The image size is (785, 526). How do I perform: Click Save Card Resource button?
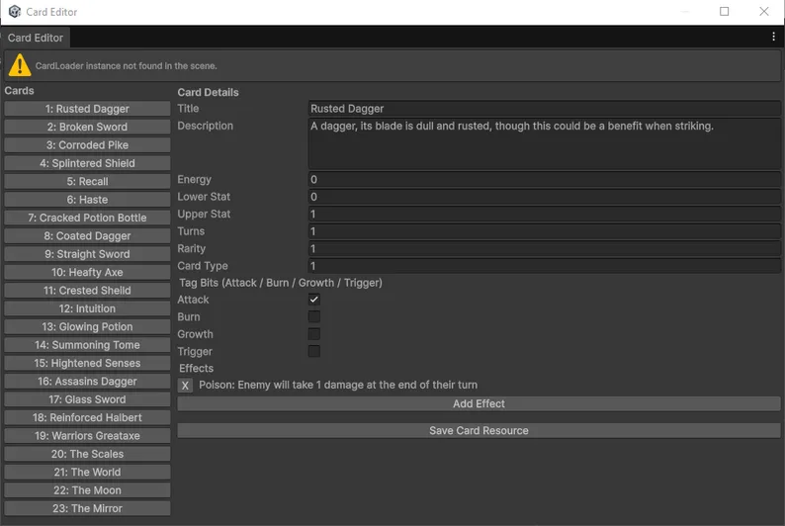click(479, 431)
